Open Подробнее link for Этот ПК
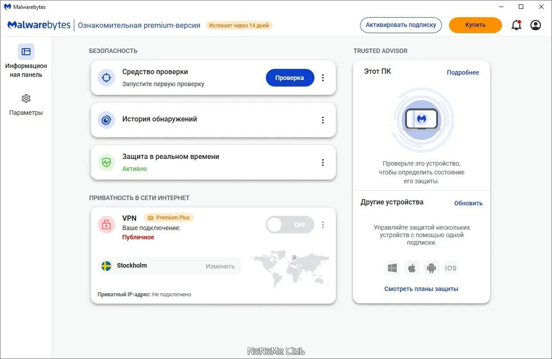This screenshot has height=359, width=552. [x=463, y=72]
